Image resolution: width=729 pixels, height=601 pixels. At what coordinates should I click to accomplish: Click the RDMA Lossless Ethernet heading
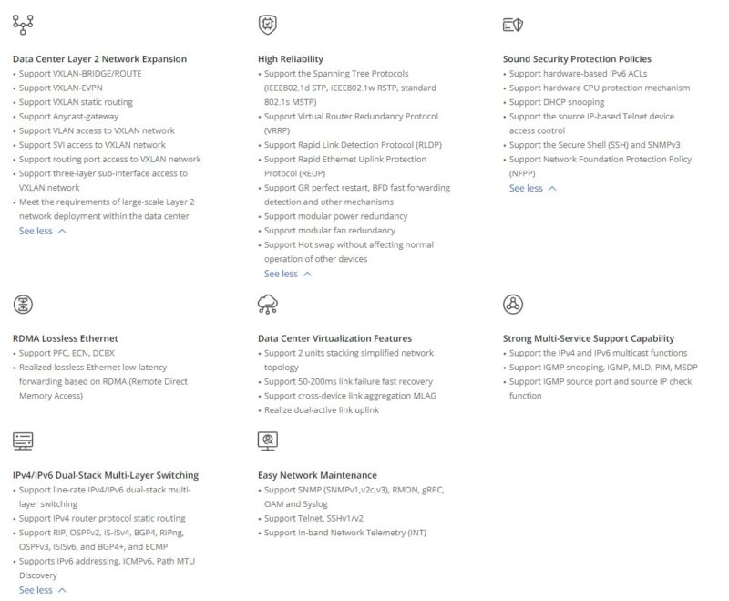(x=65, y=338)
